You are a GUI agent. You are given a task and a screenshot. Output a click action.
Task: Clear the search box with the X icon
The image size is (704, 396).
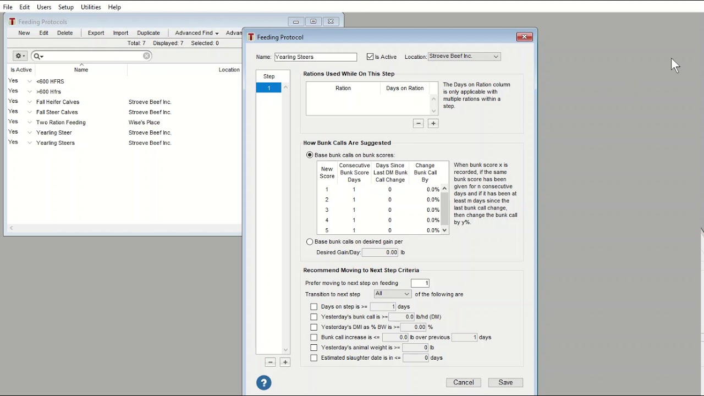[146, 56]
